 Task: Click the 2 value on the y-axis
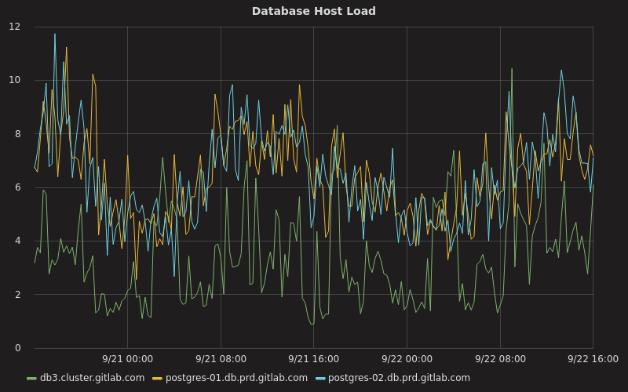pos(18,295)
